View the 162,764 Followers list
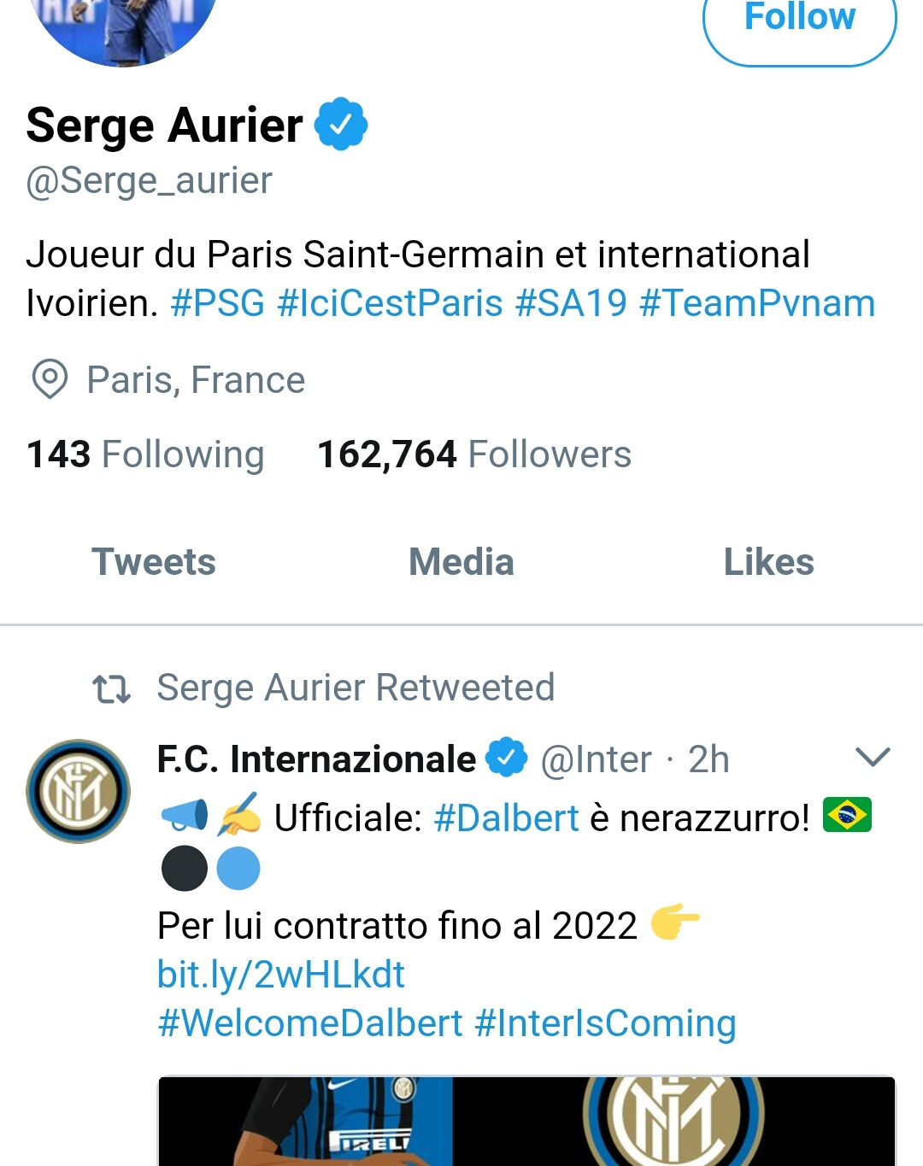The image size is (923, 1166). [474, 454]
